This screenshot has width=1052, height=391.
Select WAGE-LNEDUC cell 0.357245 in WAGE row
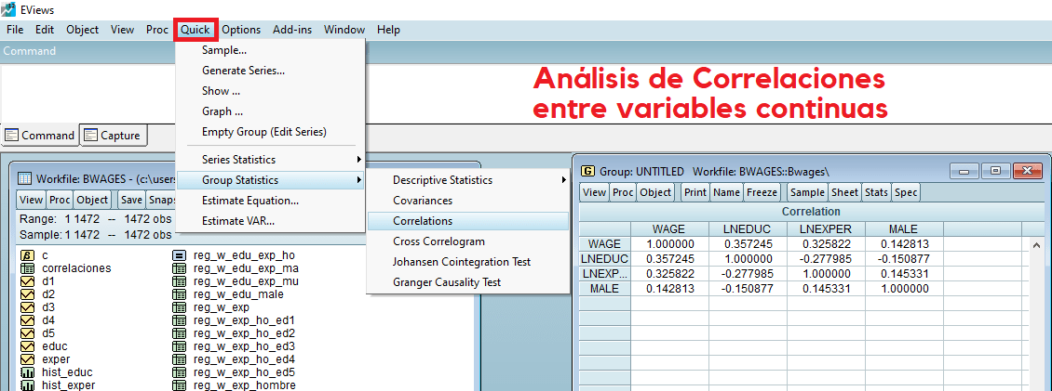click(748, 243)
